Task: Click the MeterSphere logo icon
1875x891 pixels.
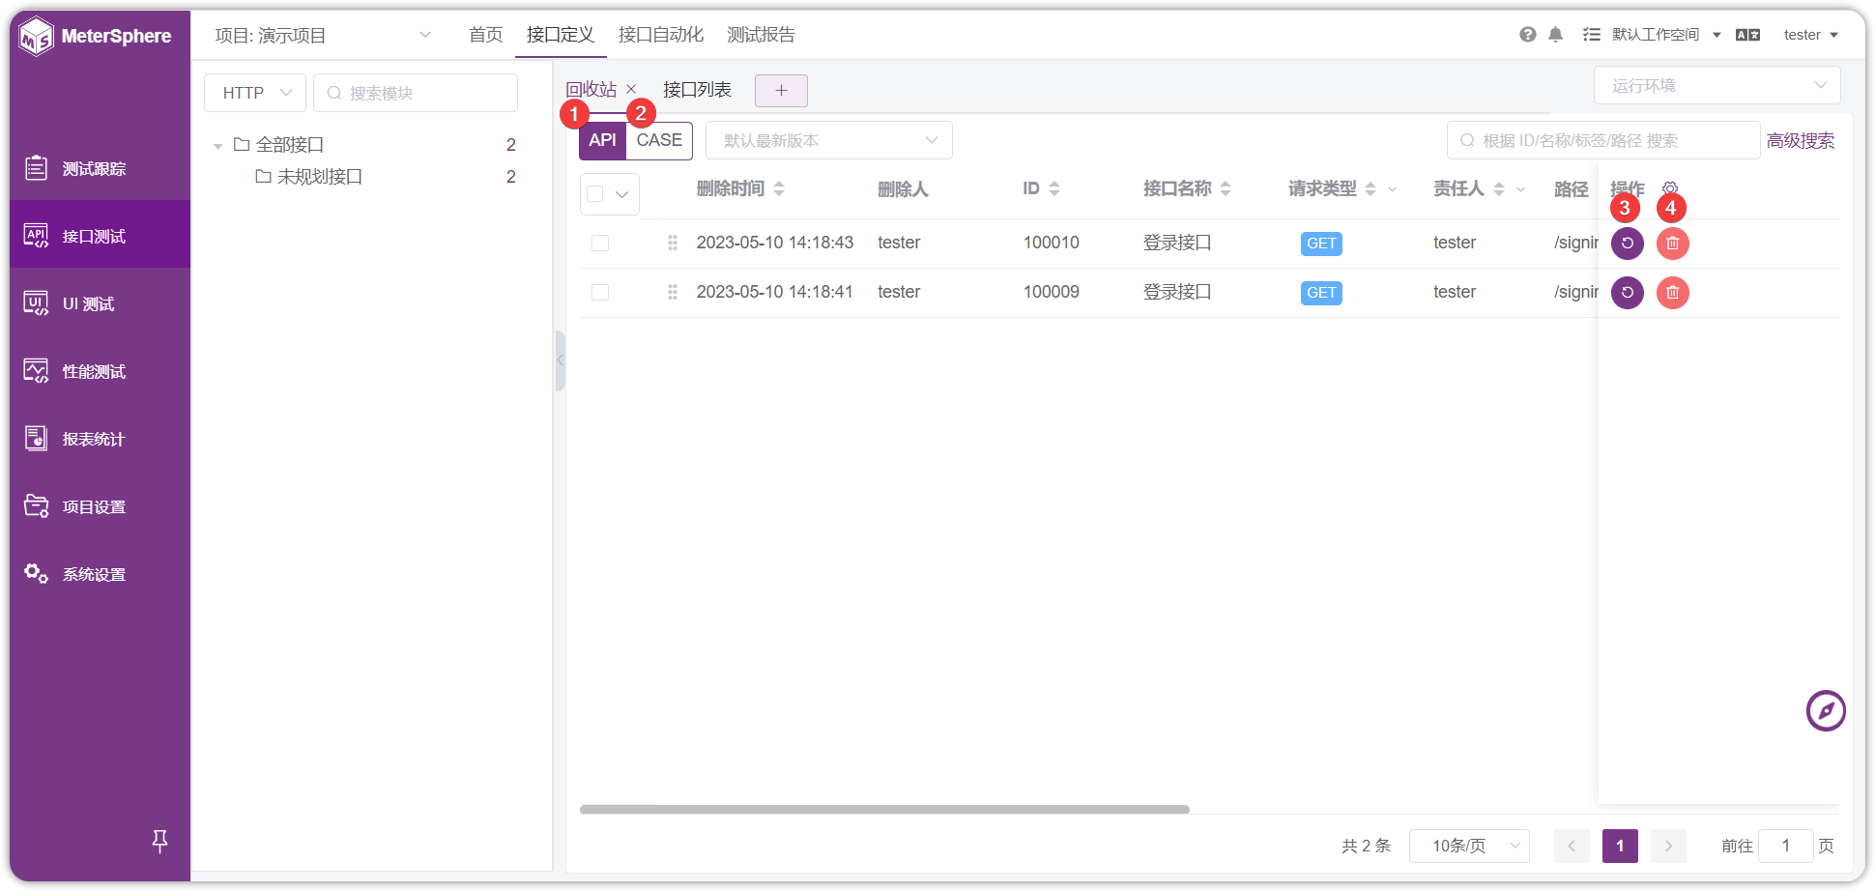Action: pos(37,37)
